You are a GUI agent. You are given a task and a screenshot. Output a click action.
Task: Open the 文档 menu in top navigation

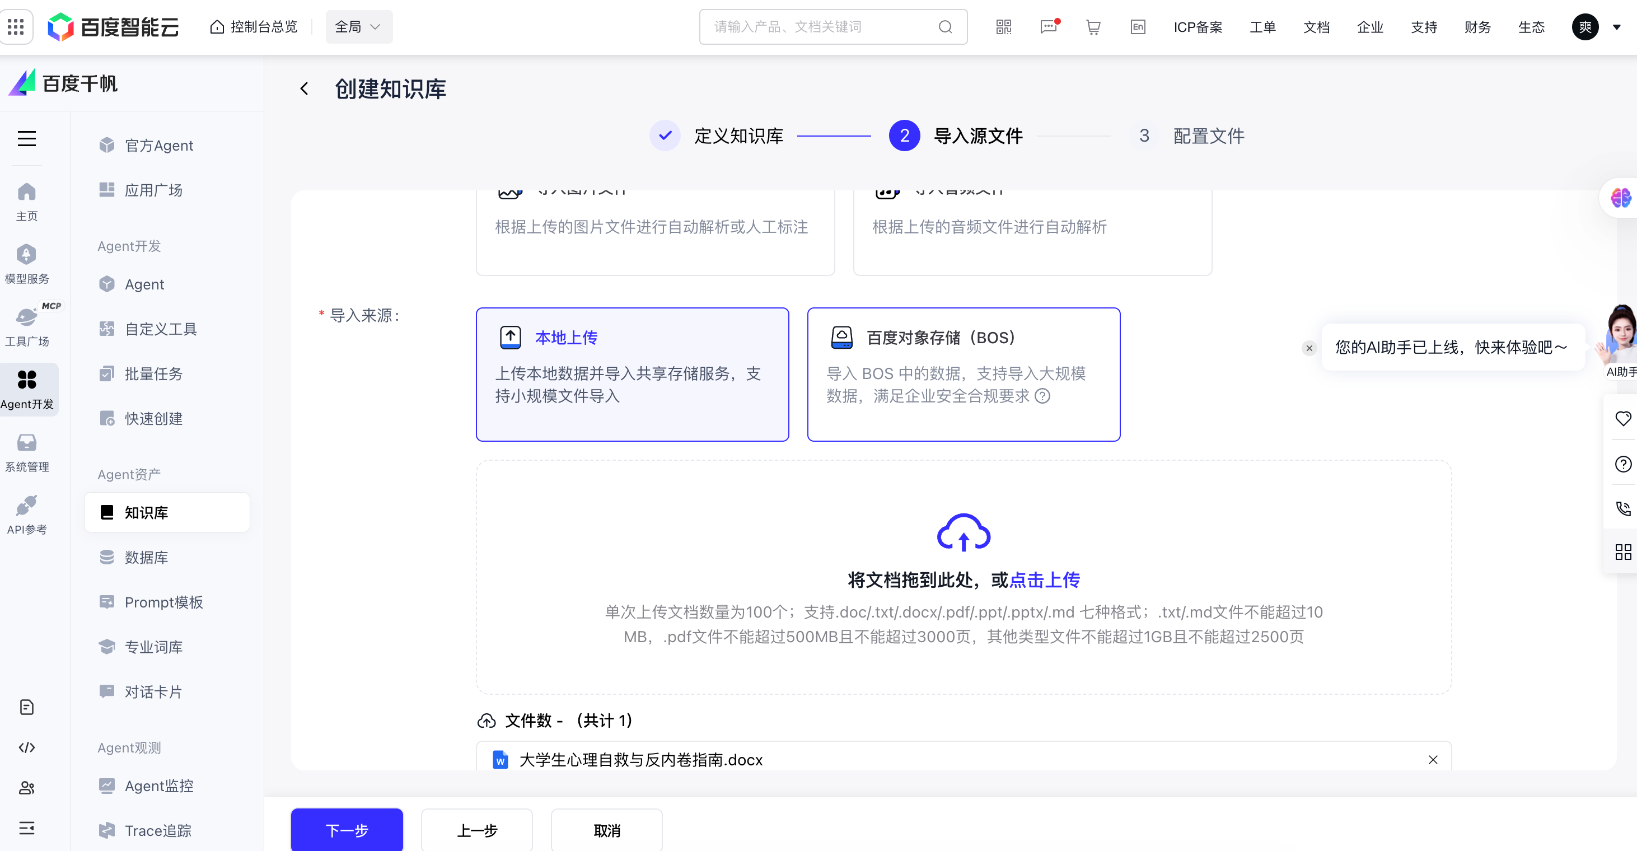click(1316, 27)
